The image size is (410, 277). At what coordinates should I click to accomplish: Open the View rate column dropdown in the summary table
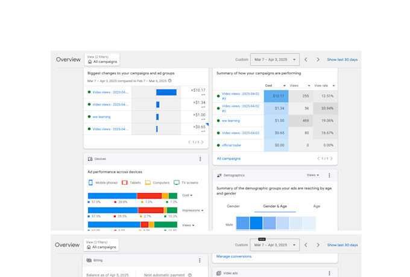tap(324, 86)
